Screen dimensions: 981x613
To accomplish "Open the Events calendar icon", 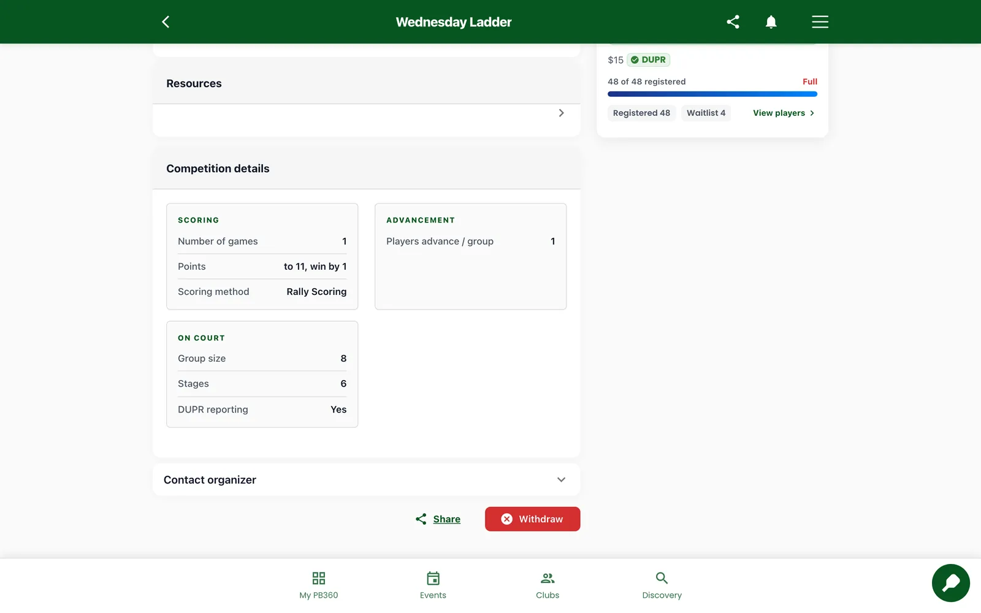I will tap(433, 578).
